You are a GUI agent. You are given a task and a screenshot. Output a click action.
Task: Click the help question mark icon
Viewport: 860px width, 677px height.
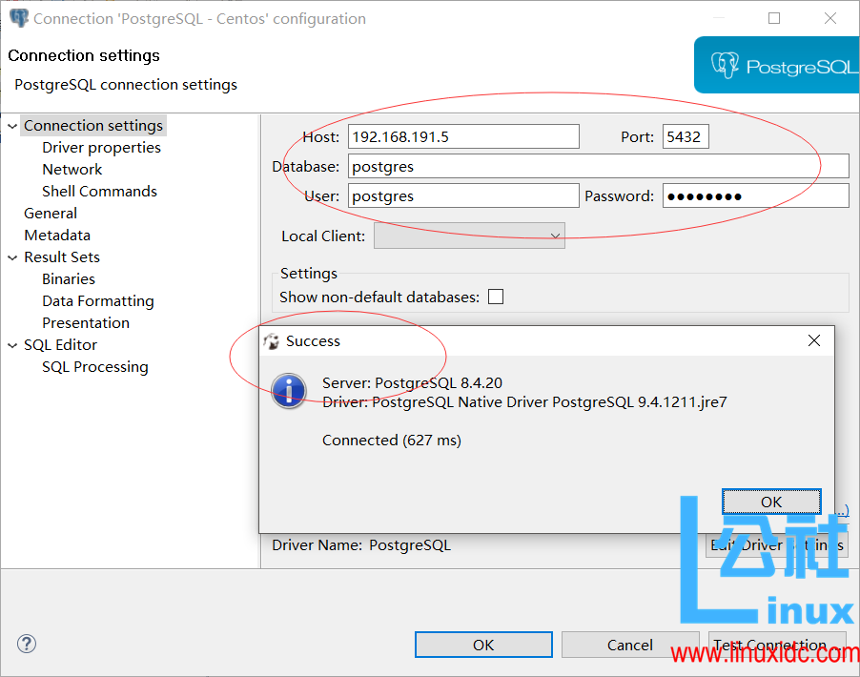(26, 644)
